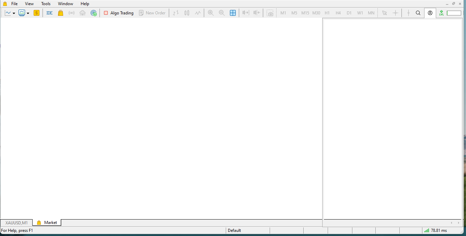Click the New Order button
Viewport: 466px width, 236px height.
[x=152, y=13]
